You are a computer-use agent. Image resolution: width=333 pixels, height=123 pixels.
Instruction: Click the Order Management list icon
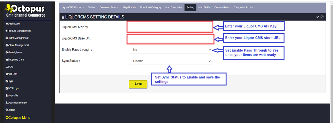pos(7,38)
